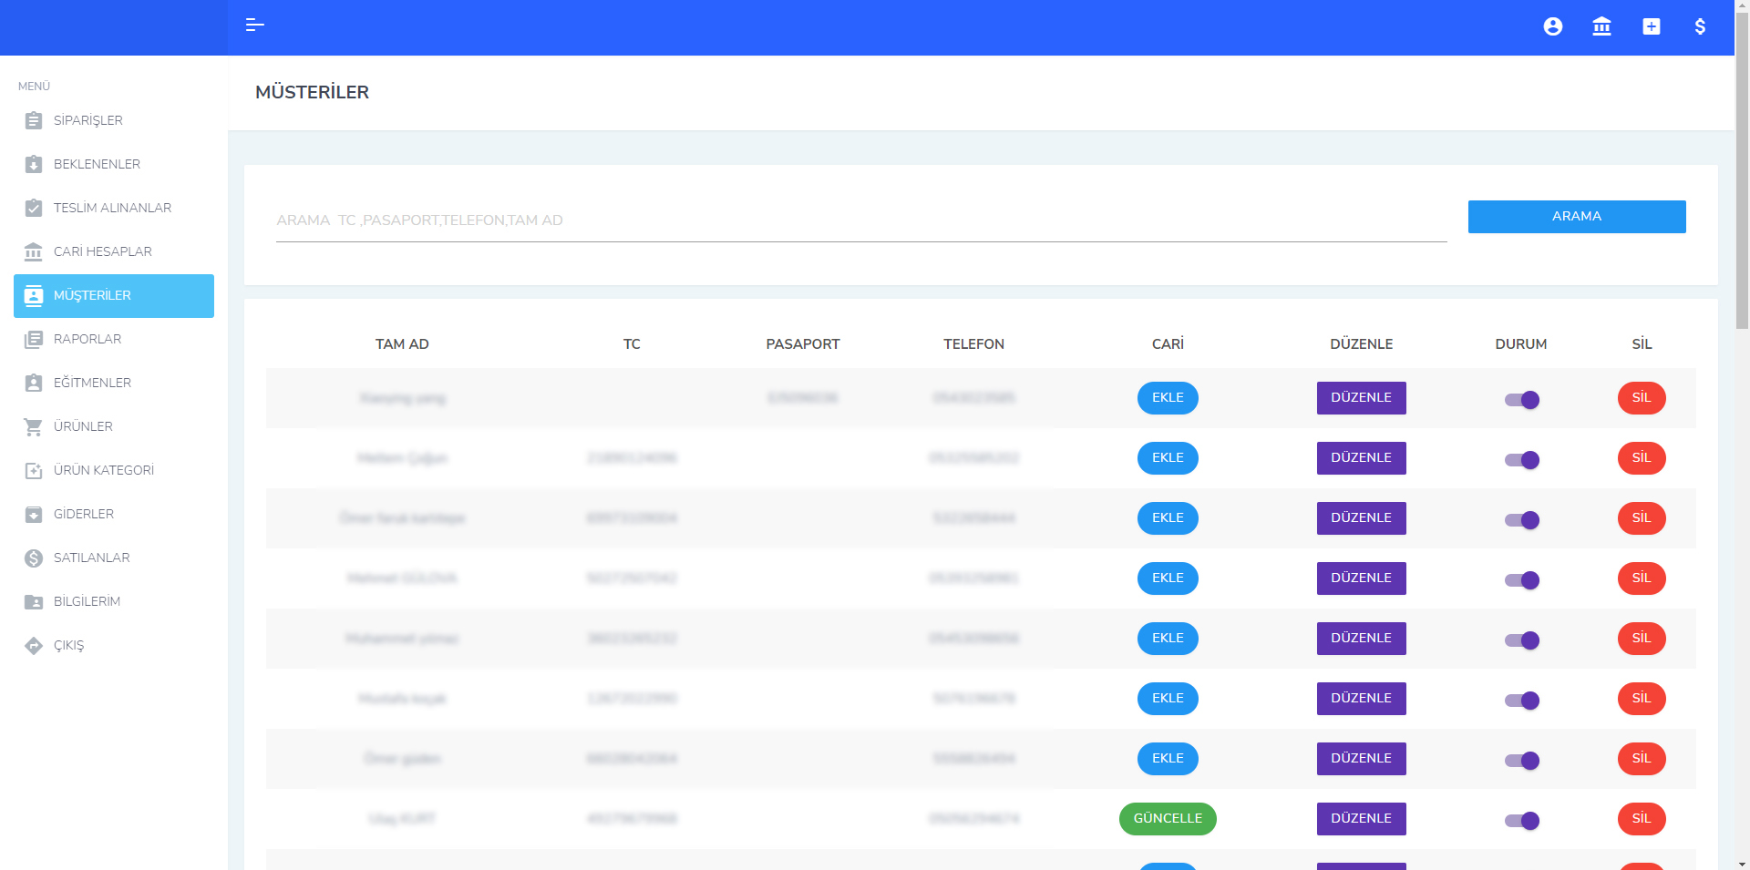1750x870 pixels.
Task: Click the CARİ column header
Action: [x=1168, y=344]
